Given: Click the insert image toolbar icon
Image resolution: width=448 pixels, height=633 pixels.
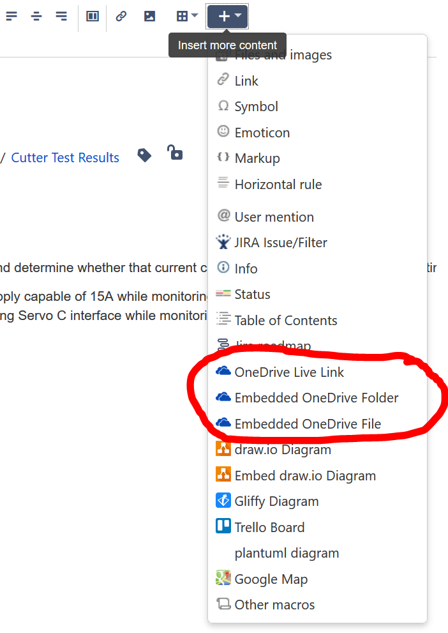Looking at the screenshot, I should coord(149,16).
